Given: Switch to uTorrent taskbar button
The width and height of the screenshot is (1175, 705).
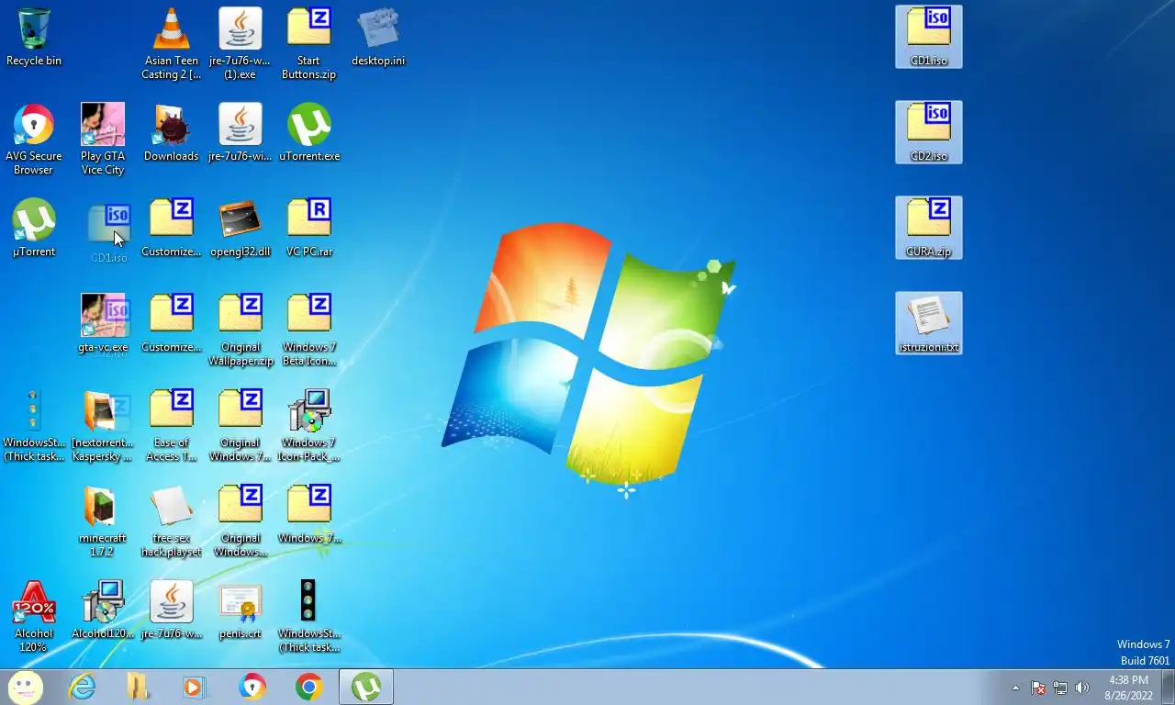Looking at the screenshot, I should 366,687.
